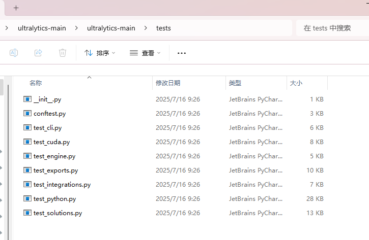Click the delete trash icon
Viewport: 369px width, 240px height.
coord(63,53)
